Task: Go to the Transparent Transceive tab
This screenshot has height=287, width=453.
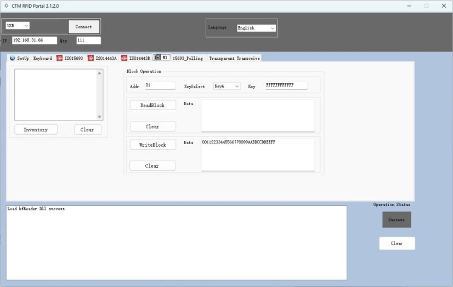Action: (234, 58)
